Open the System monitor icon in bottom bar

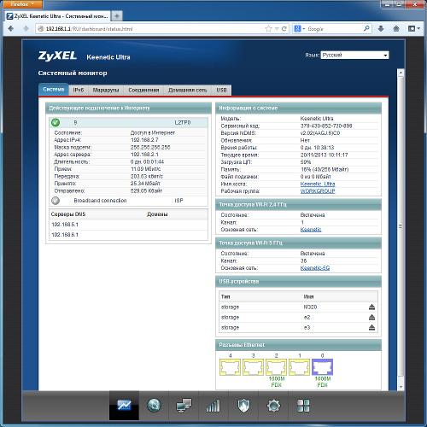coord(124,406)
